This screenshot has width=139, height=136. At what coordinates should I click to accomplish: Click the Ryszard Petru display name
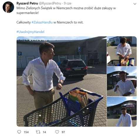coord(27,3)
